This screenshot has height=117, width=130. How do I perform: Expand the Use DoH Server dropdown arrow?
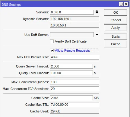[x=97, y=35]
